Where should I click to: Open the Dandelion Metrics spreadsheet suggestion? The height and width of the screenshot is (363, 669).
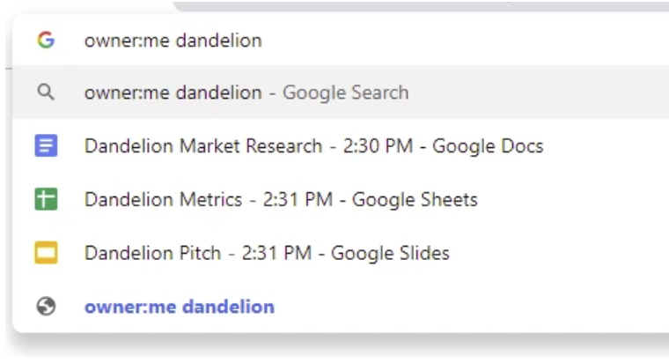pyautogui.click(x=341, y=199)
